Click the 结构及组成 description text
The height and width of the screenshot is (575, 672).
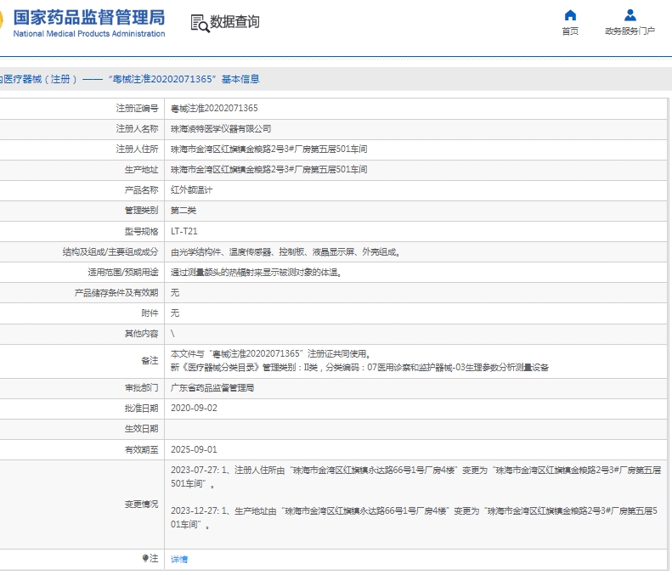click(x=285, y=252)
